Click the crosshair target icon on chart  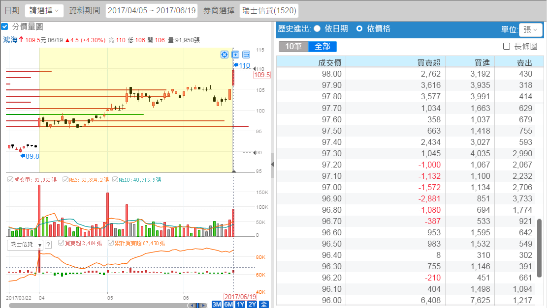[224, 55]
